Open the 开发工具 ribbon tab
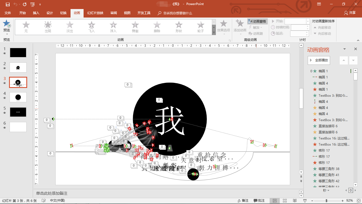The width and height of the screenshot is (362, 204). (144, 13)
